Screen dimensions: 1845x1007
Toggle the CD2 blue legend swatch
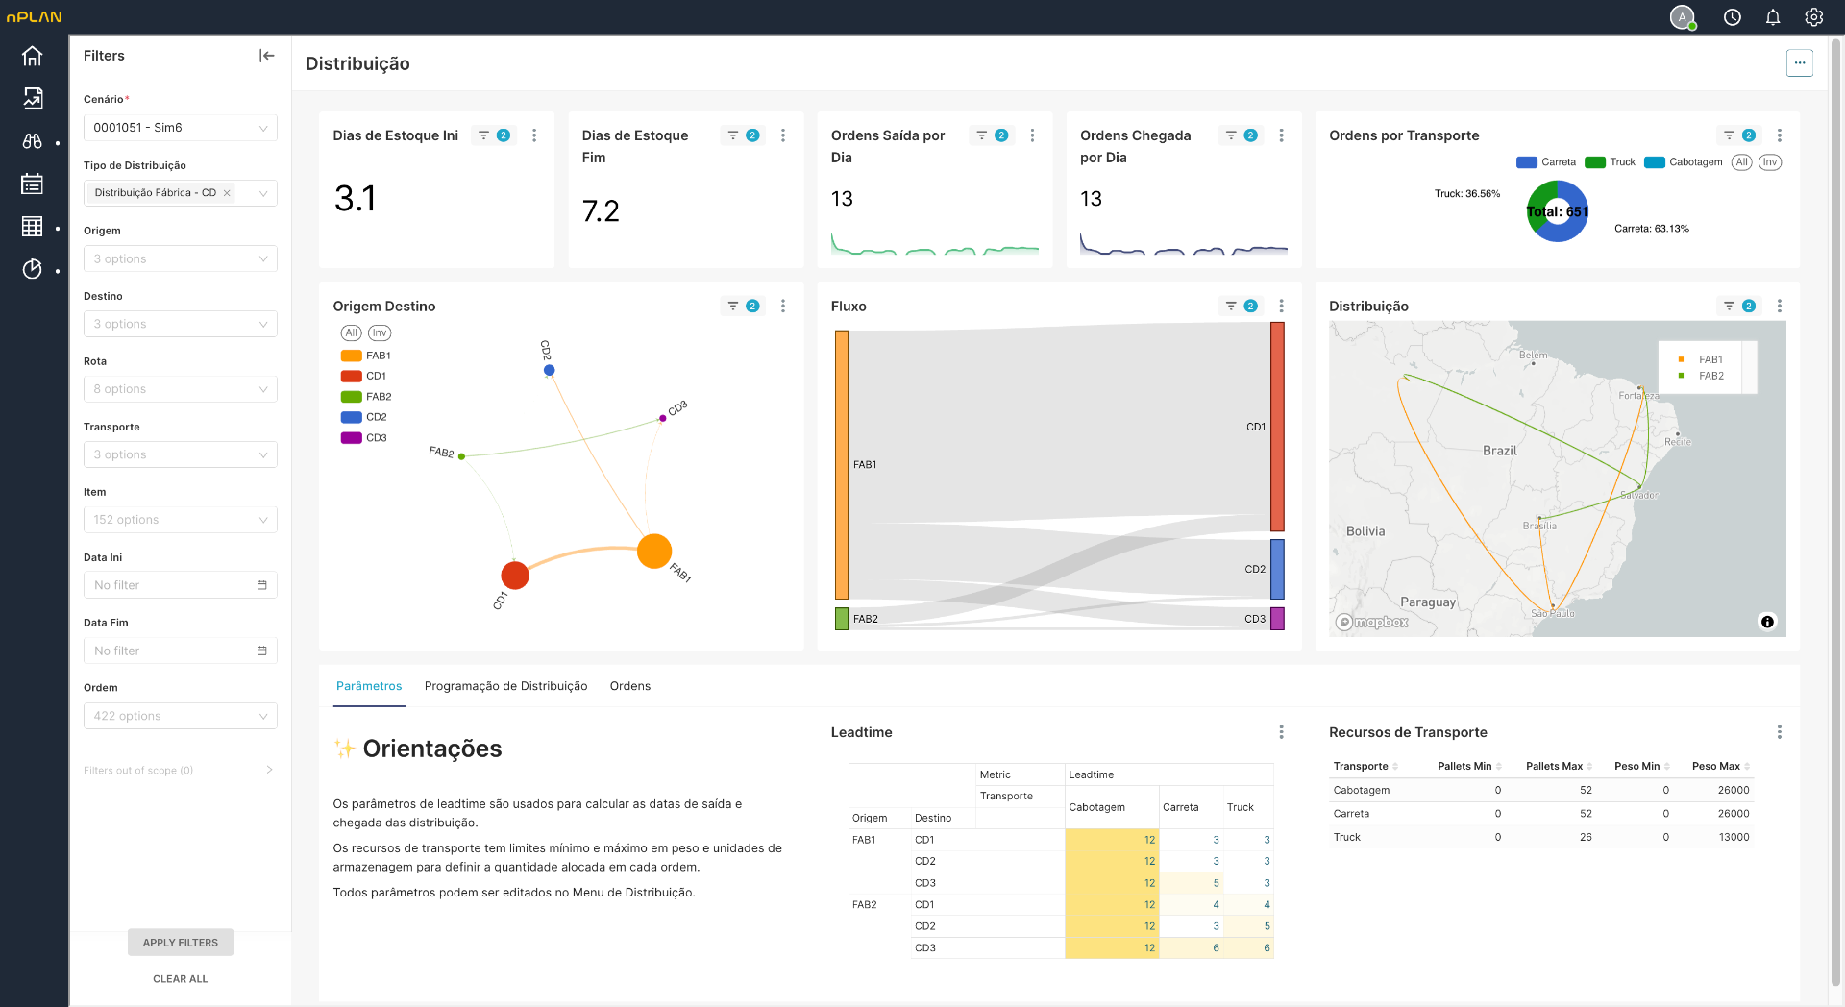coord(352,417)
